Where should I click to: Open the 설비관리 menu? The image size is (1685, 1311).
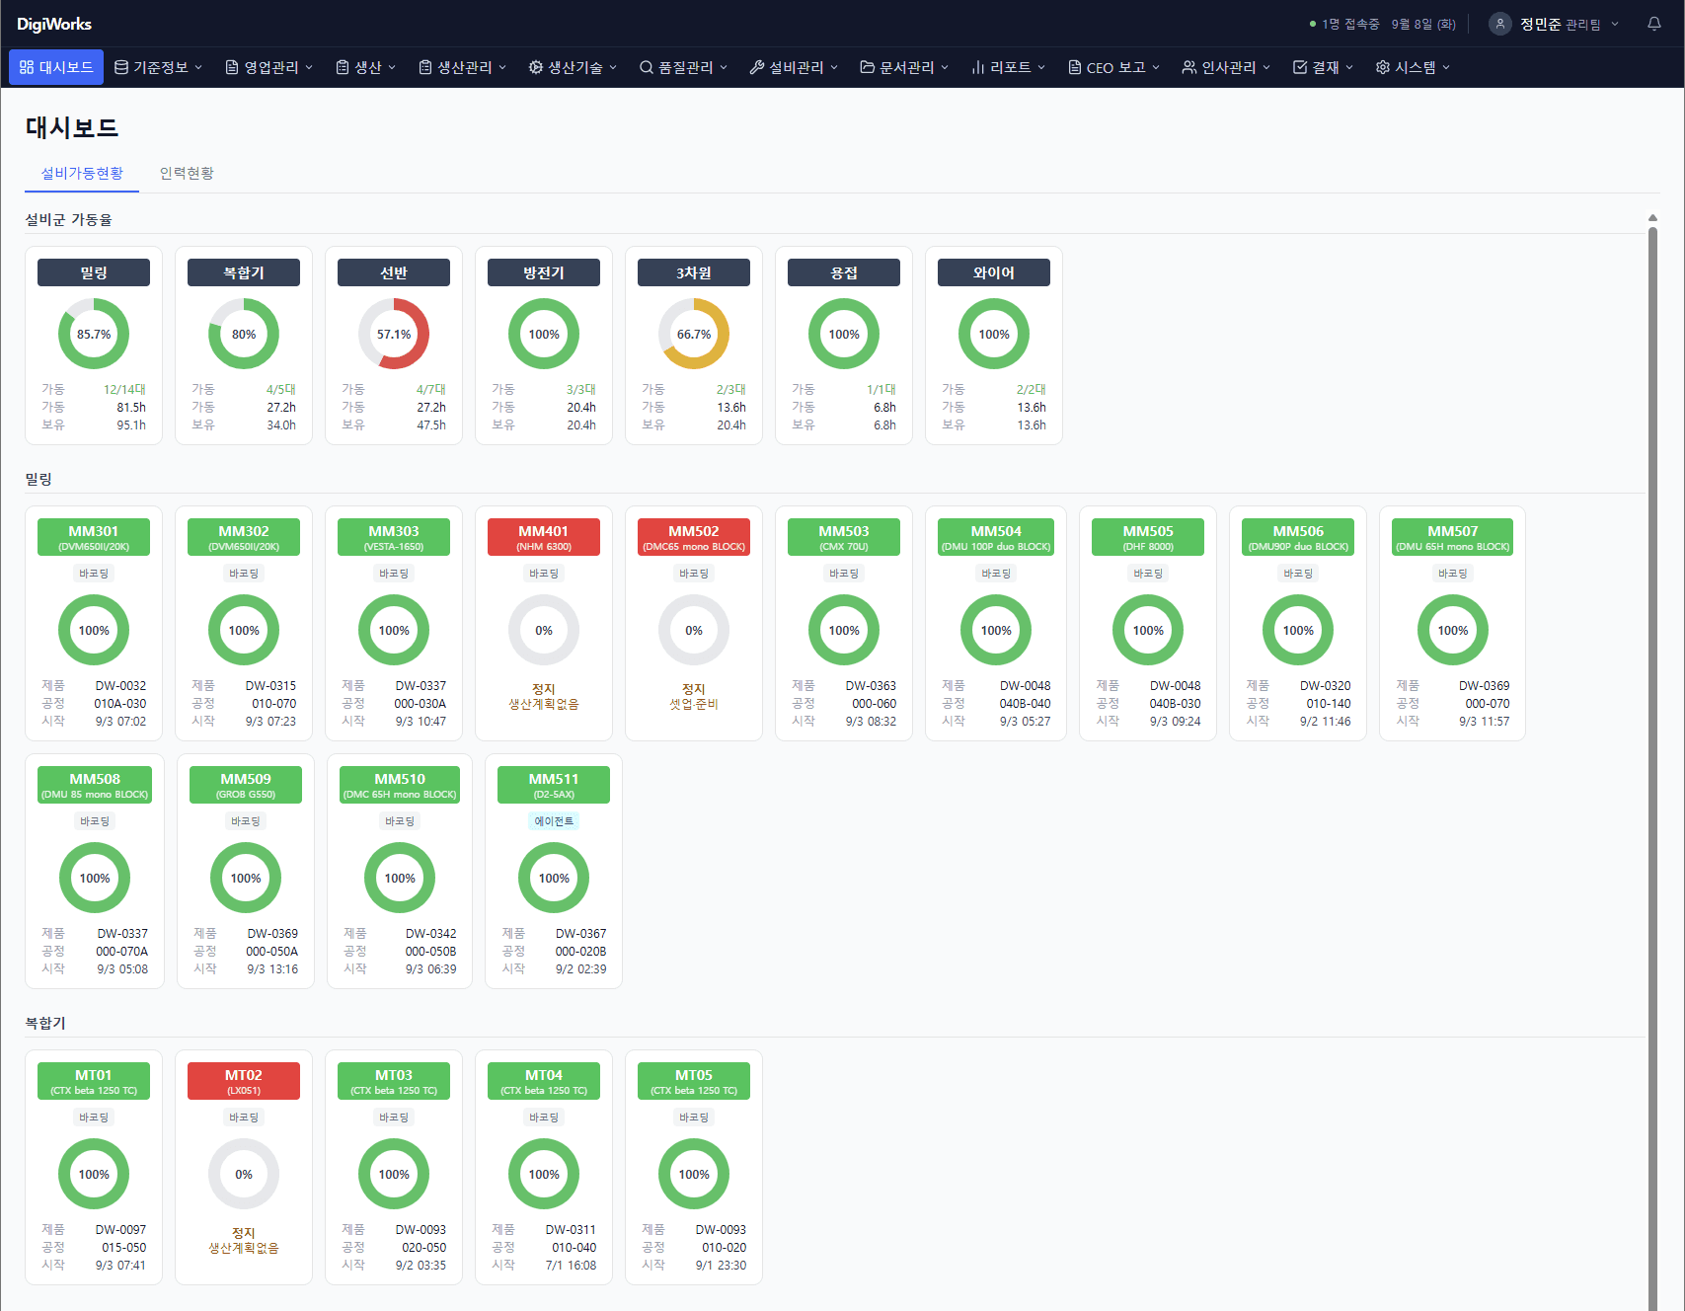pyautogui.click(x=795, y=67)
